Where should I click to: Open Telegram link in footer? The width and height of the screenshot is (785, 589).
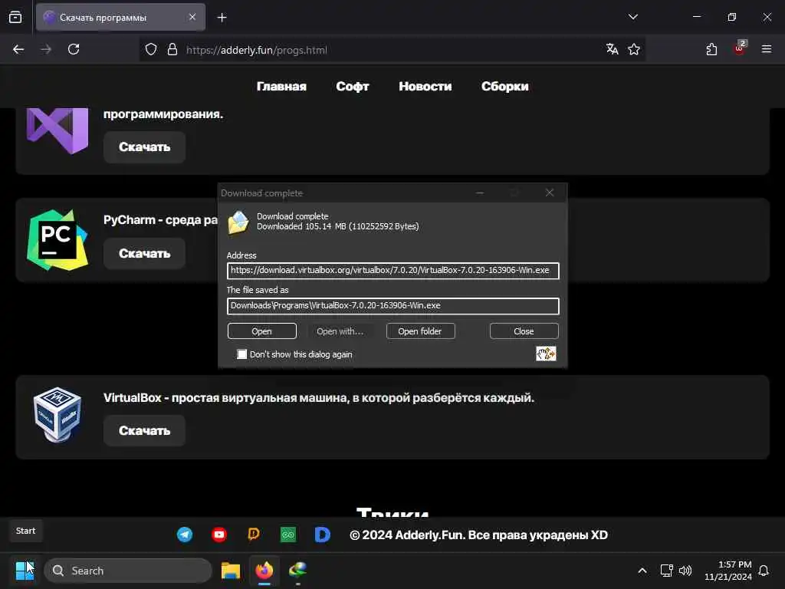coord(185,535)
